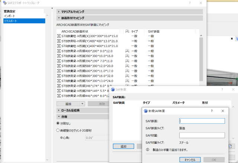Viewport: 238px width, 163px height.
Task: Click ARCHICAD断面形状 column header
Action: click(75, 31)
